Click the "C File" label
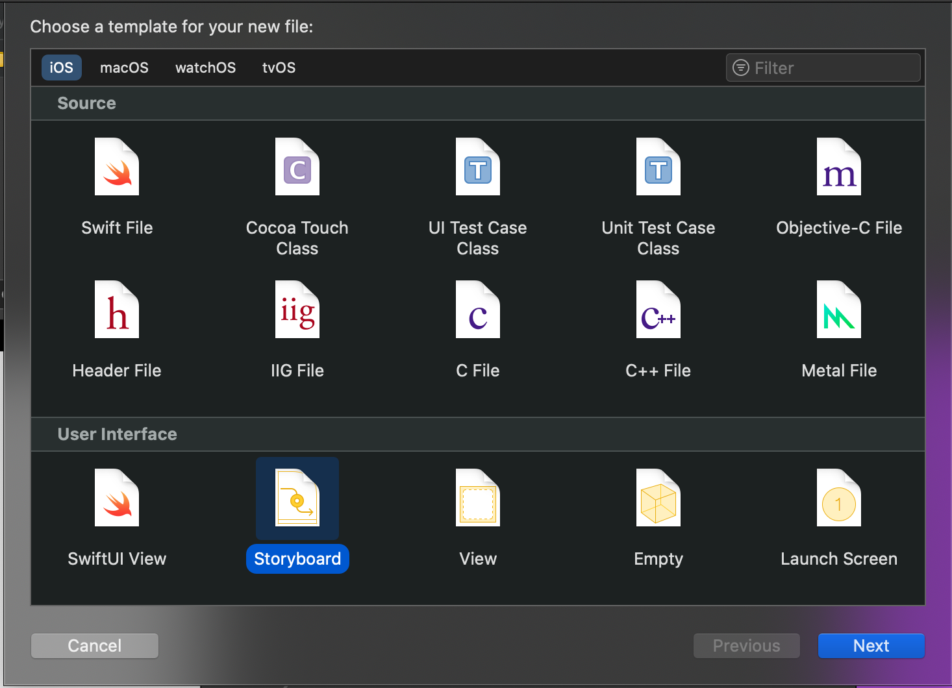The height and width of the screenshot is (688, 952). (478, 371)
